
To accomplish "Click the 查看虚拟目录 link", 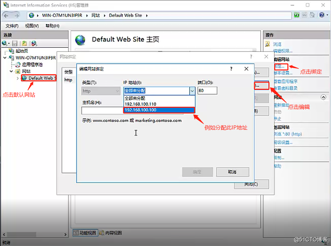I will 286,88.
